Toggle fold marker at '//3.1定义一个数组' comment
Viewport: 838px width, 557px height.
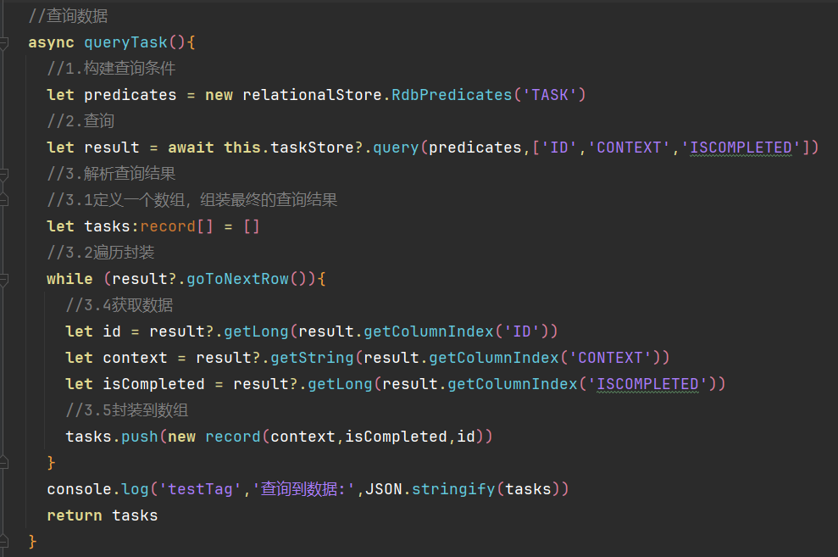click(x=3, y=200)
